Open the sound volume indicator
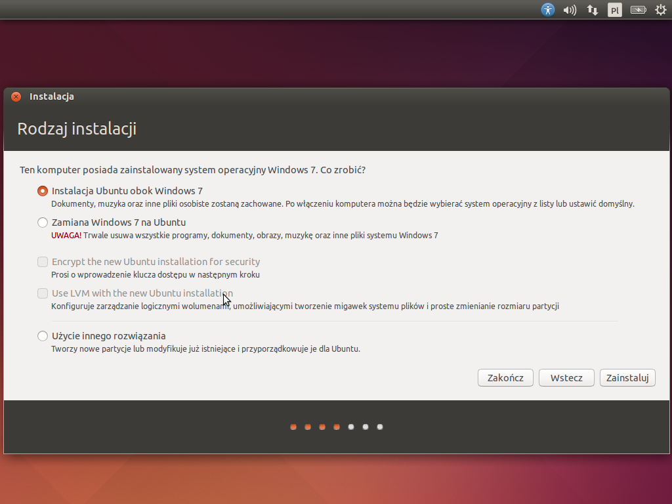This screenshot has width=672, height=504. tap(570, 10)
